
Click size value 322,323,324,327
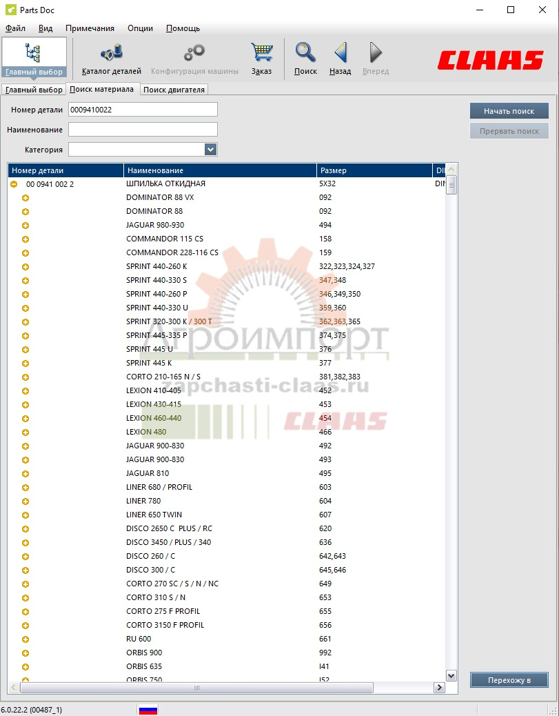347,266
